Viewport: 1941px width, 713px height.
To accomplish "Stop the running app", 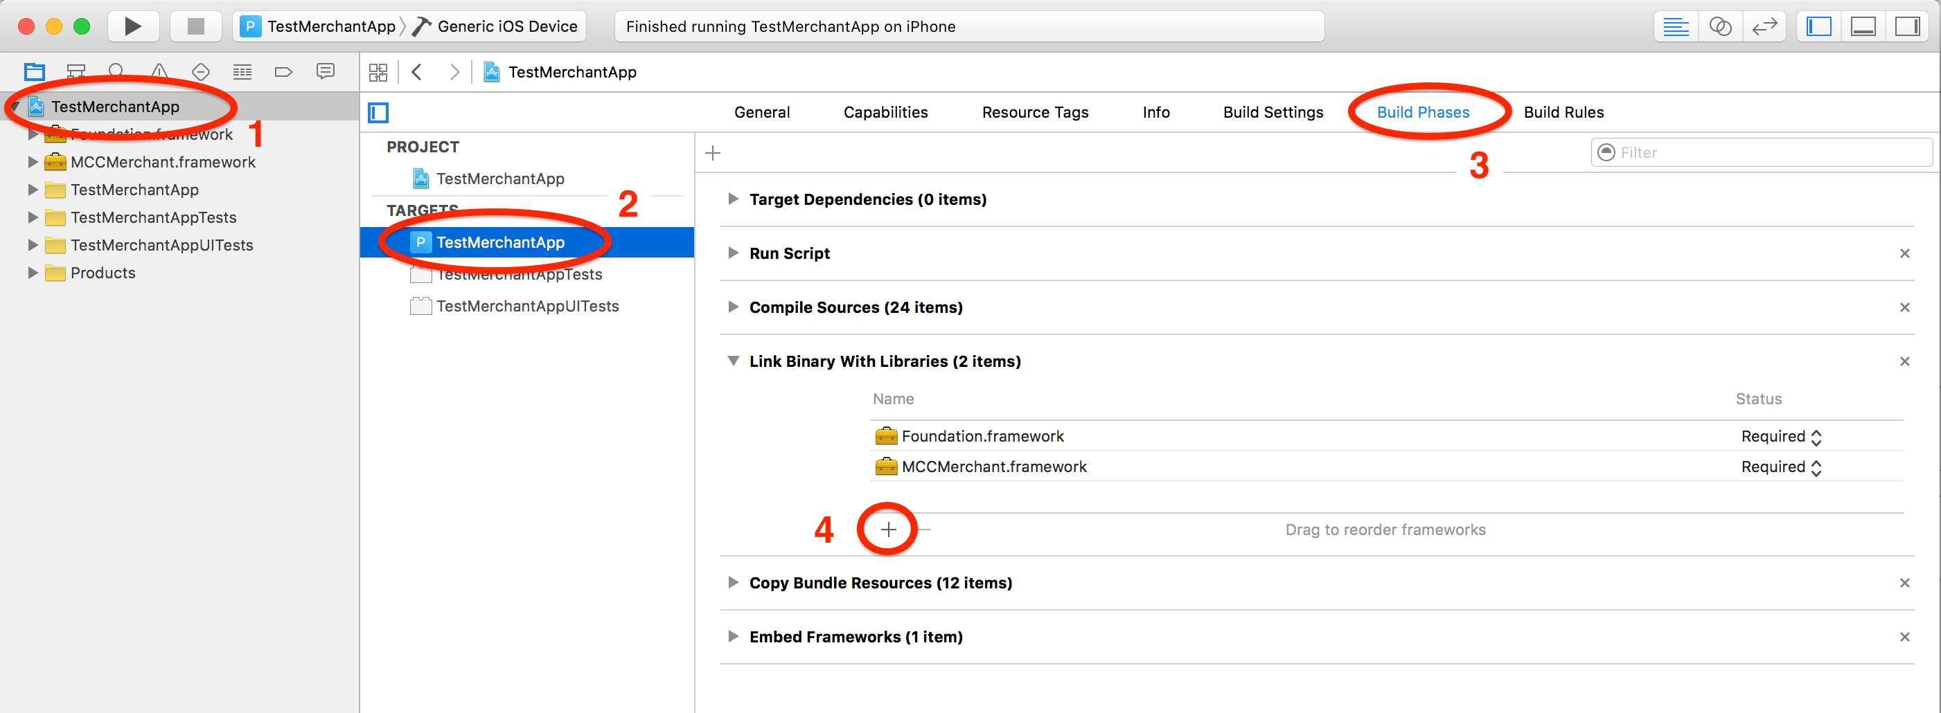I will (x=195, y=26).
